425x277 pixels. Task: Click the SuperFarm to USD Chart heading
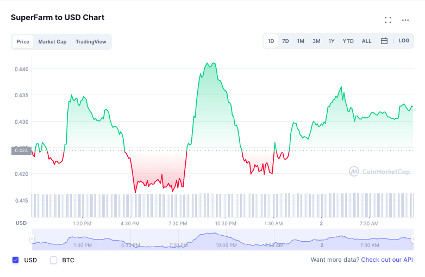tap(58, 17)
